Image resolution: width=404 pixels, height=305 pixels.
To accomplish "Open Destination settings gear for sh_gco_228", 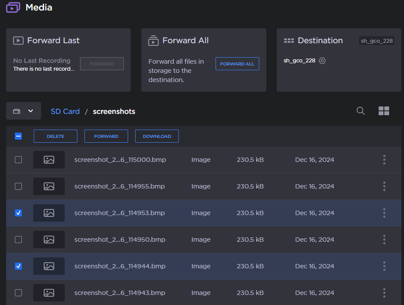I will (x=322, y=61).
